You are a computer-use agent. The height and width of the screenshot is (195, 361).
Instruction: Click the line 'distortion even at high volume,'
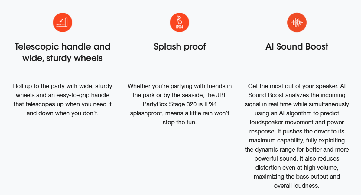(x=297, y=168)
